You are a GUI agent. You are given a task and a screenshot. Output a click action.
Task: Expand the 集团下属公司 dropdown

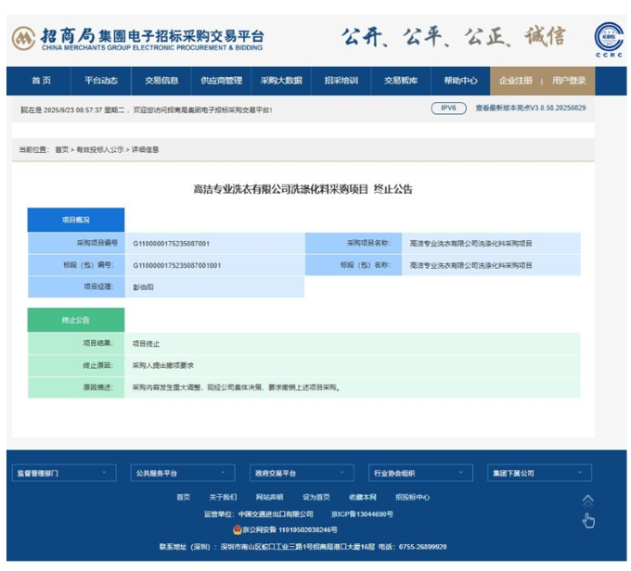tap(539, 473)
